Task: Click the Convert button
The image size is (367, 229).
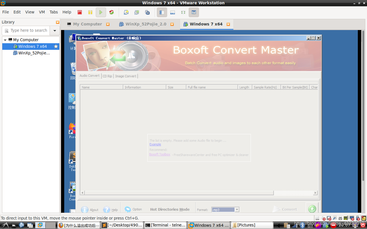Action: pos(285,209)
